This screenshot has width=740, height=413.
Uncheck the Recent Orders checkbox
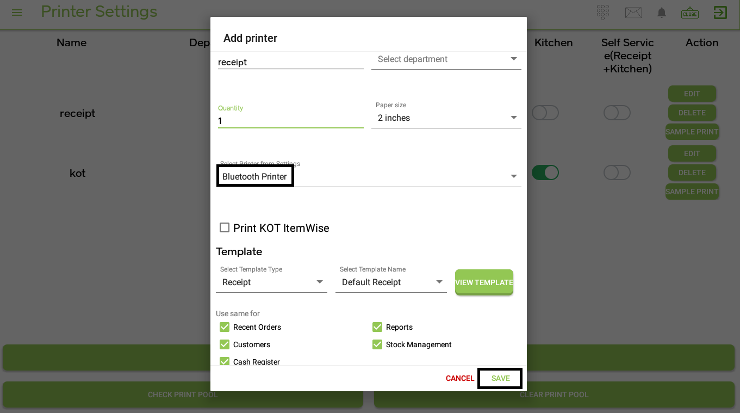[224, 327]
